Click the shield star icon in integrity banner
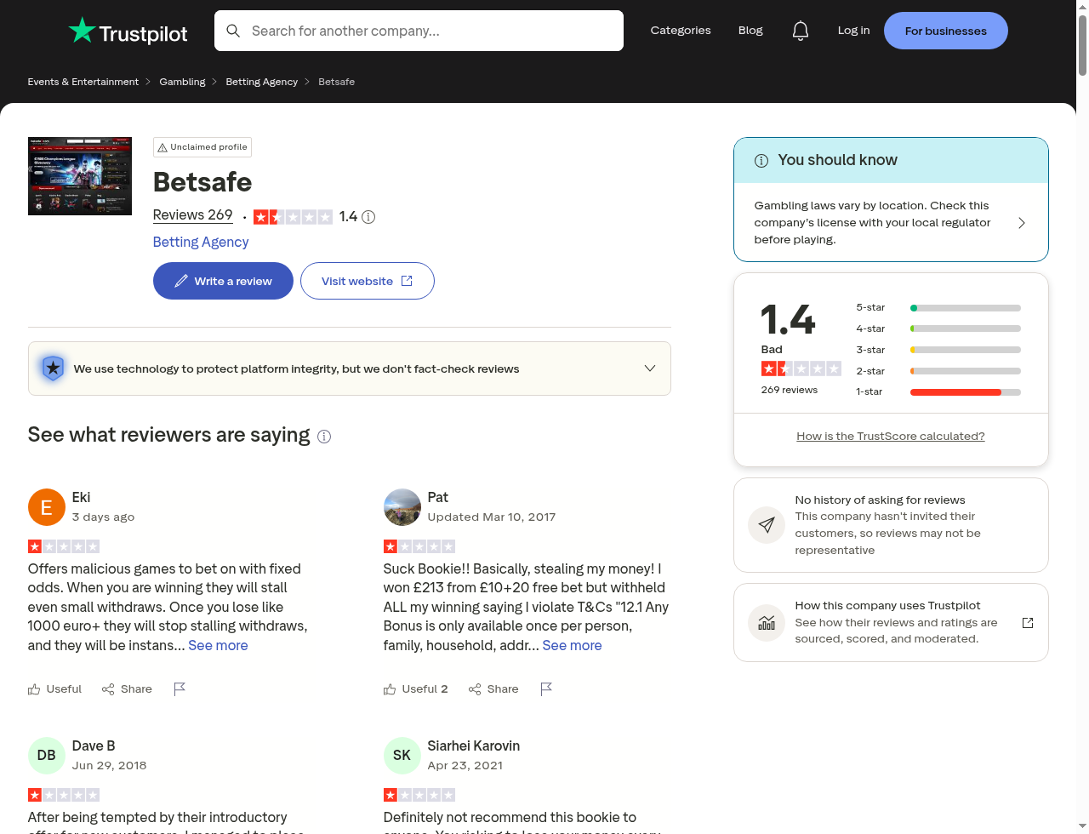 [x=53, y=368]
